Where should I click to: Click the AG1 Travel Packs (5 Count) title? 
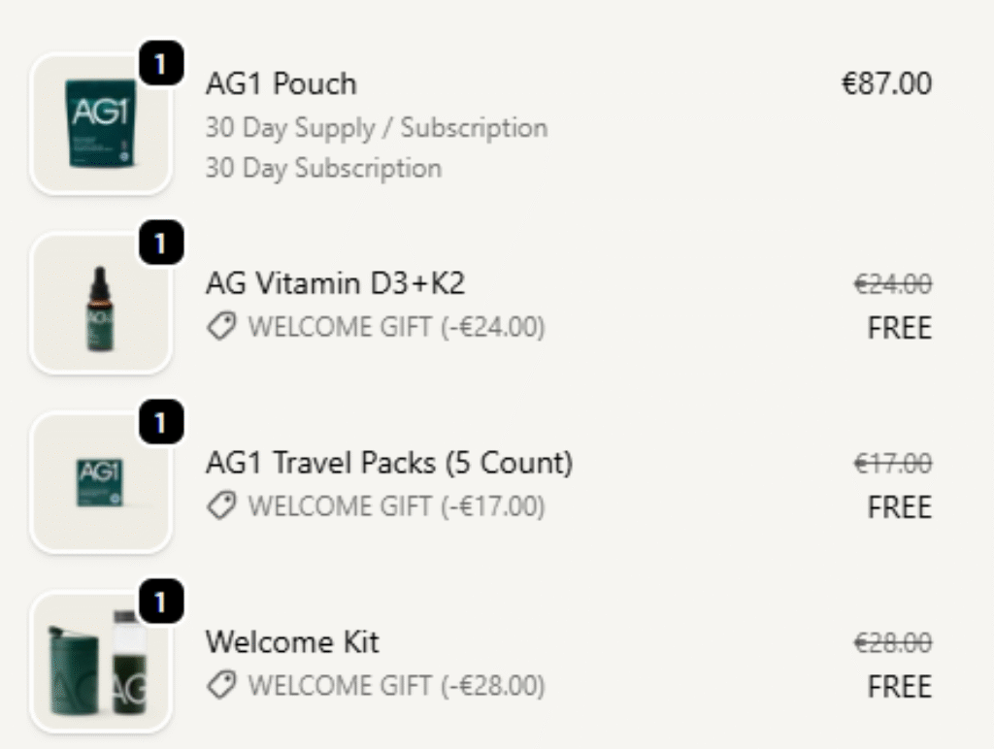(x=388, y=463)
